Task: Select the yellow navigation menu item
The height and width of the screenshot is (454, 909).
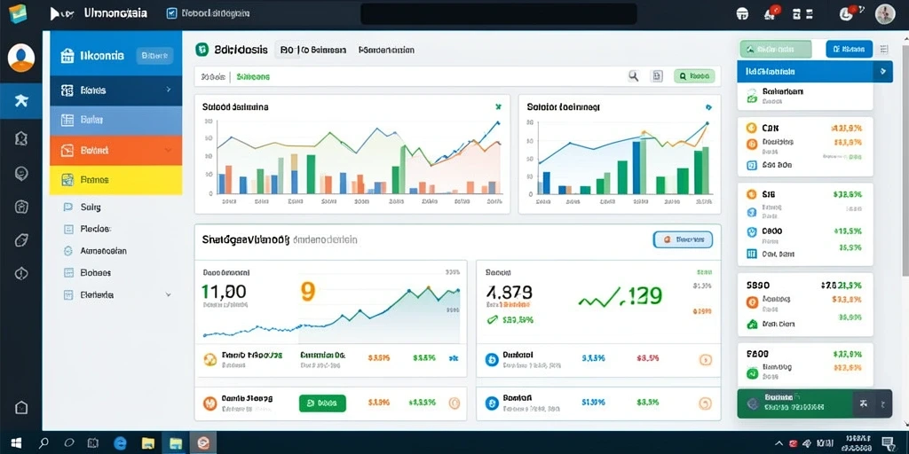Action: 116,180
